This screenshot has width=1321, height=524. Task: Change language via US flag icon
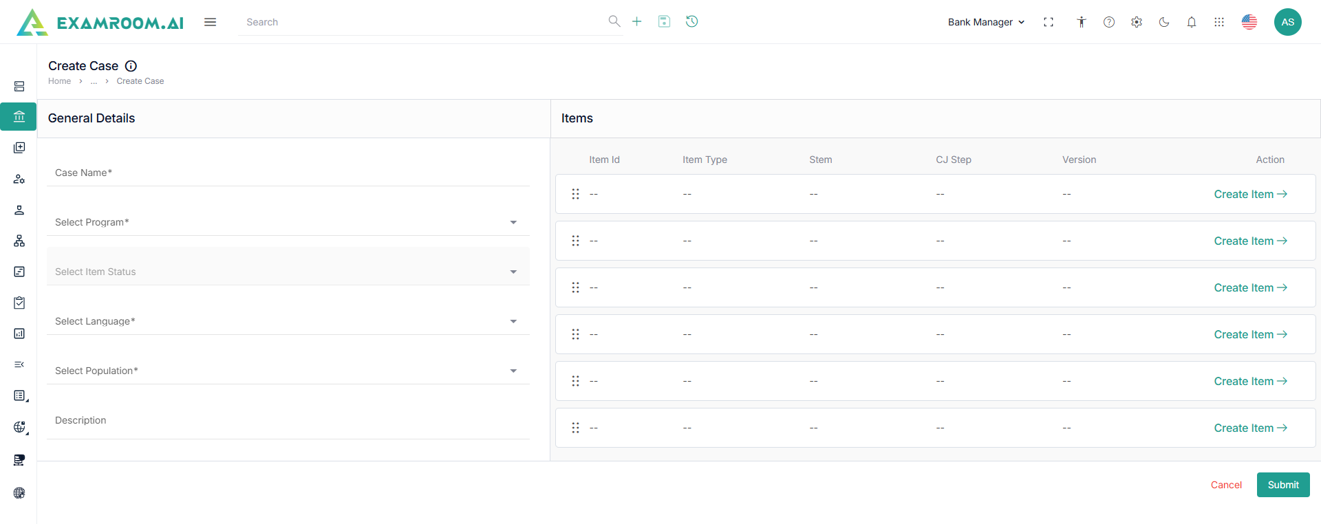tap(1249, 22)
